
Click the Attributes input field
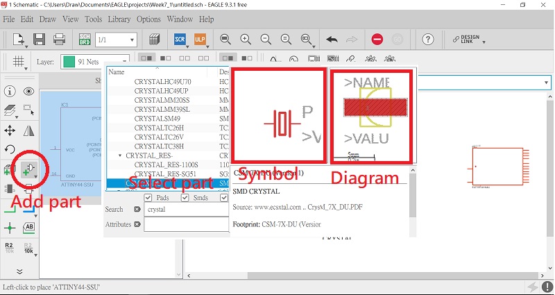[x=187, y=224]
